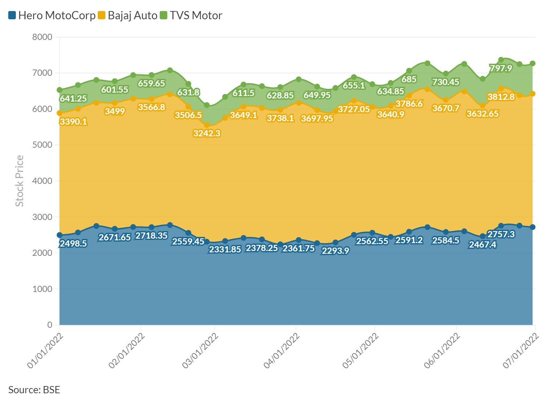Toggle the Bajaj Auto series legend label
The width and height of the screenshot is (548, 396).
coord(133,15)
